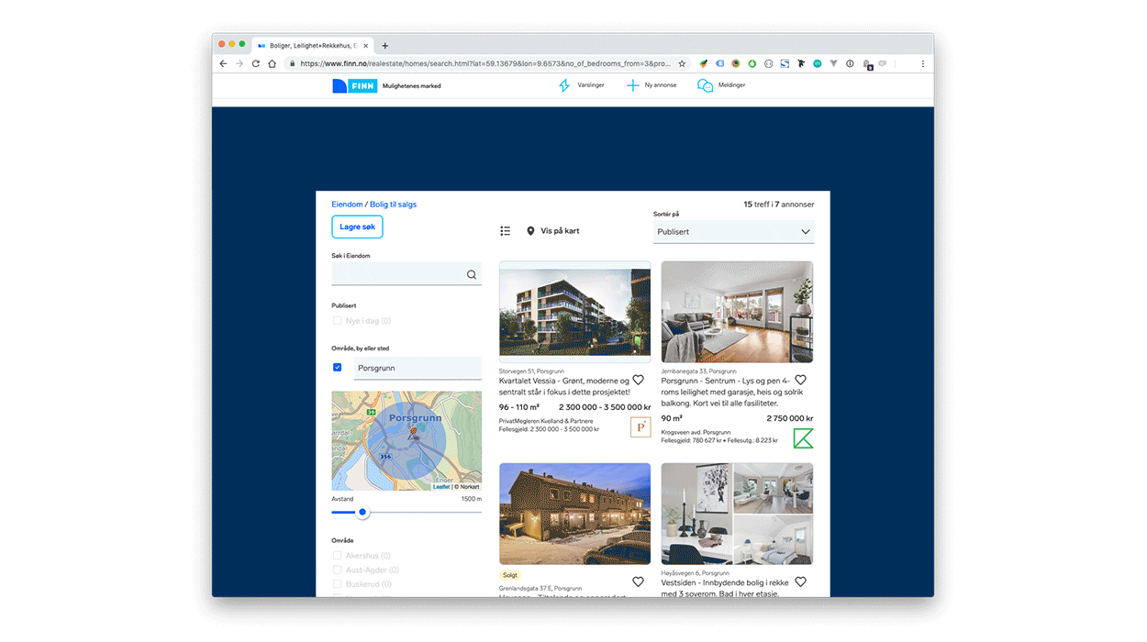Tick the Nye i dag checkbox

coord(337,321)
